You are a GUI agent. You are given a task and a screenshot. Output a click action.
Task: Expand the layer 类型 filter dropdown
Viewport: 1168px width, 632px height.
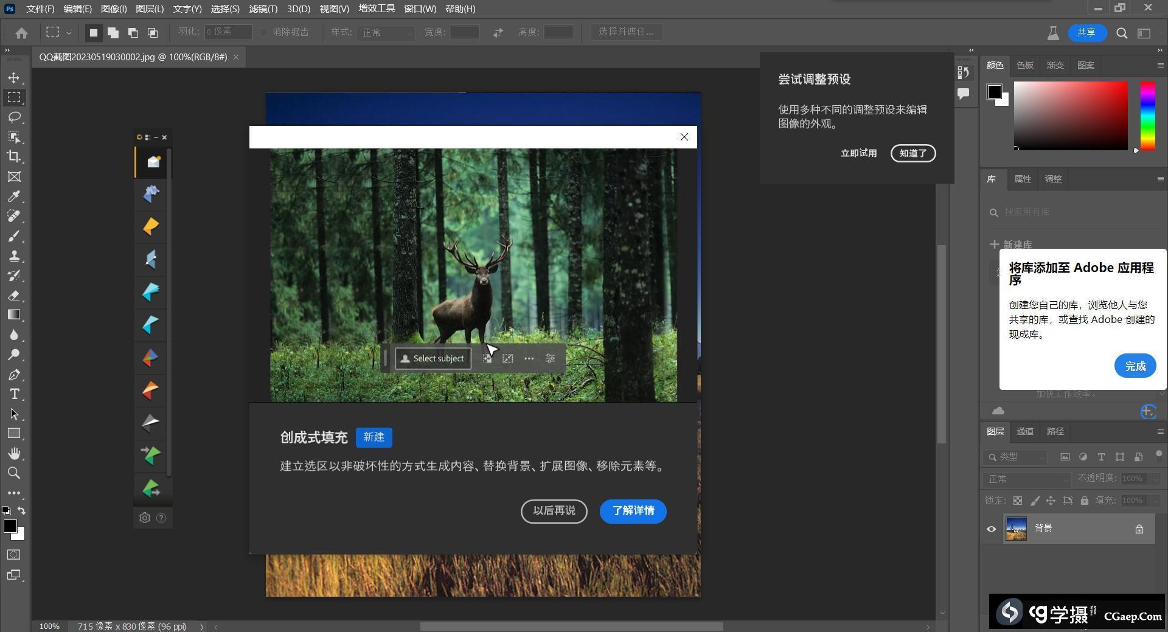pos(1015,457)
